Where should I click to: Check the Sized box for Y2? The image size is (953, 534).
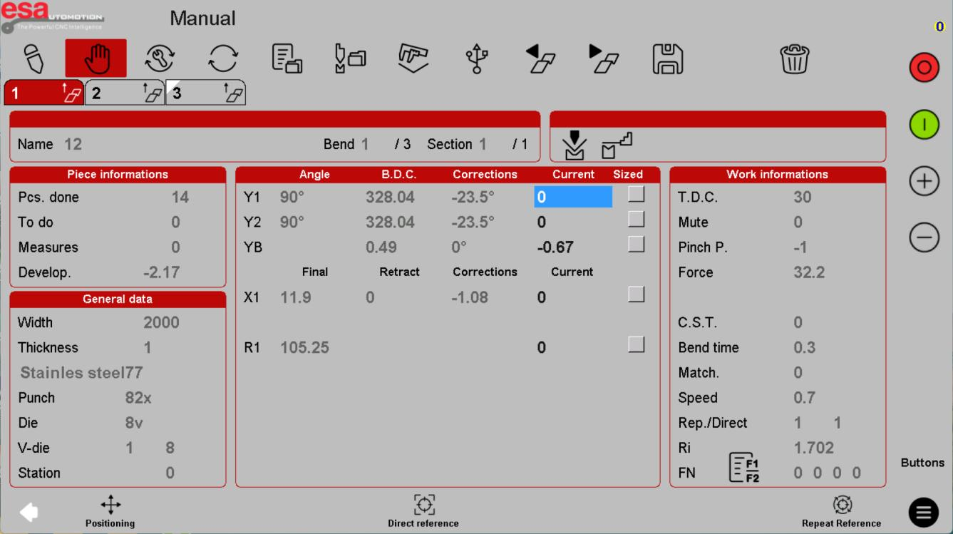pos(637,219)
